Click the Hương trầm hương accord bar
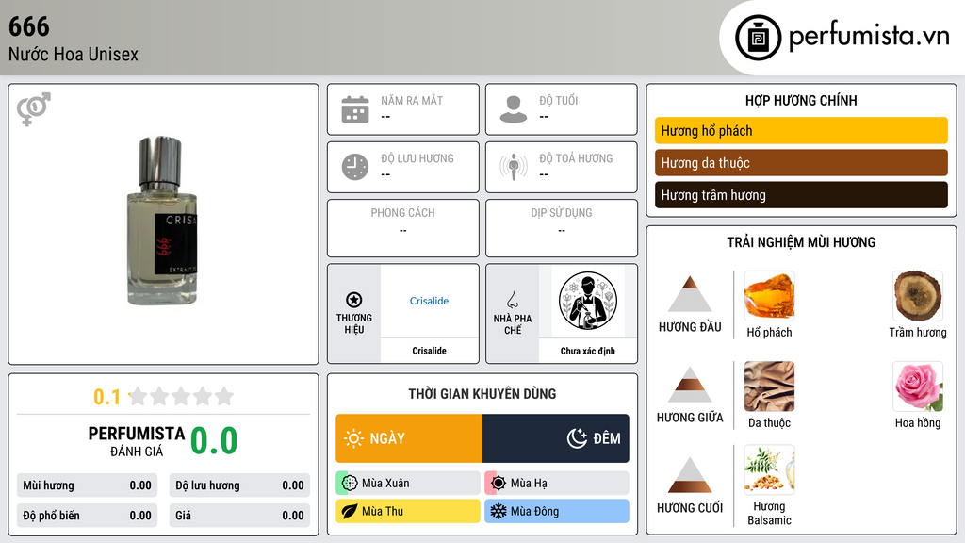 [801, 195]
